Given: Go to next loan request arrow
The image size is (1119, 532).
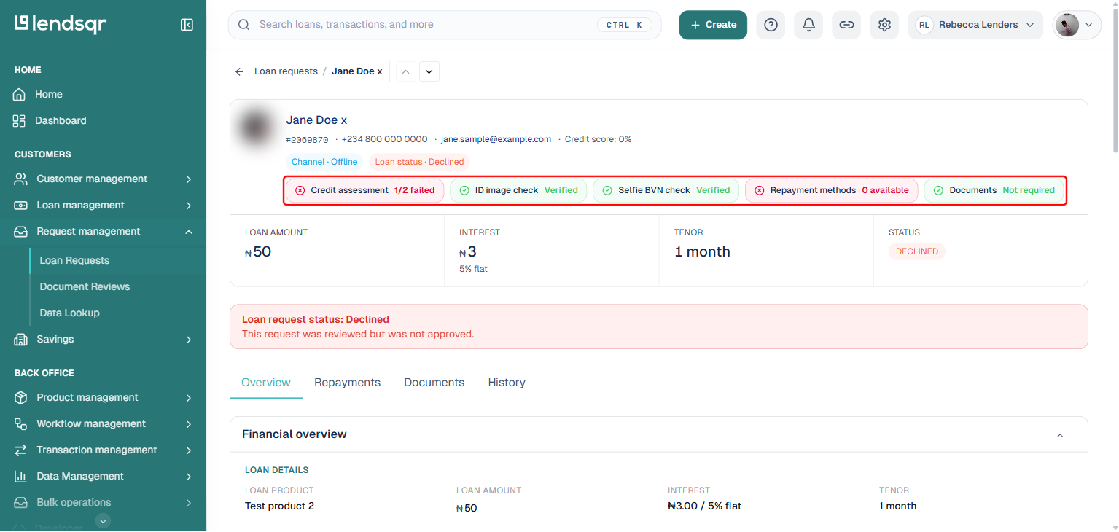Looking at the screenshot, I should (x=429, y=71).
